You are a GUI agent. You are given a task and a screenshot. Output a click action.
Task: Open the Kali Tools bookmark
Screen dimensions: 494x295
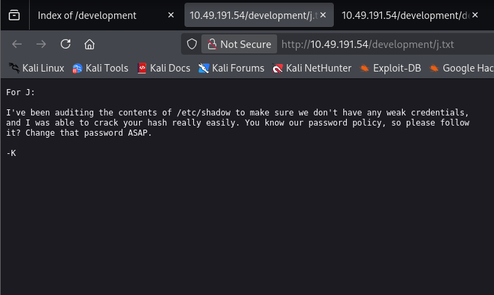[x=100, y=68]
